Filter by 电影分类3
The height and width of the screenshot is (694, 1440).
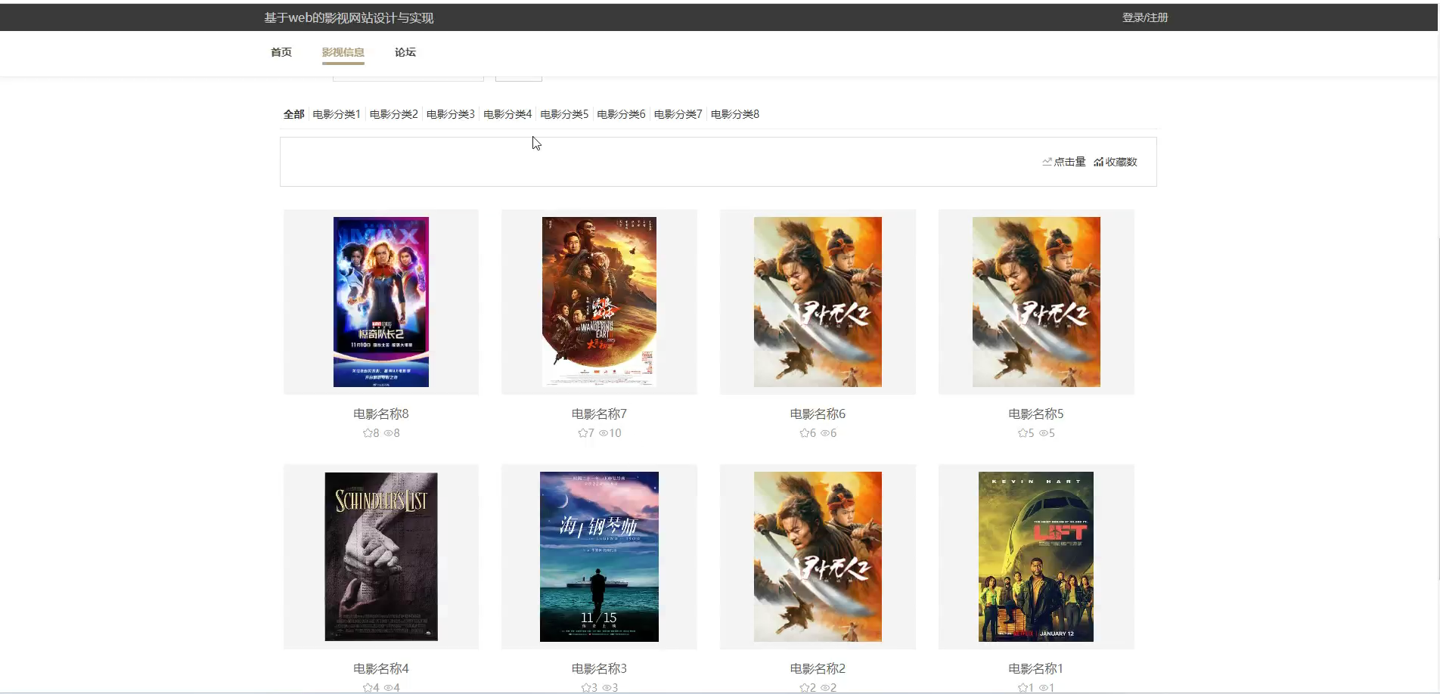(x=451, y=114)
